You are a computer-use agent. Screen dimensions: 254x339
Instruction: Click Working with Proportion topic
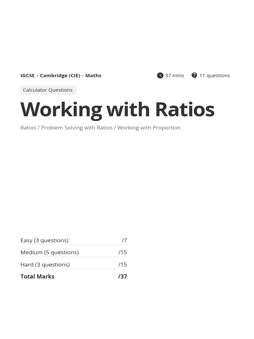point(149,127)
